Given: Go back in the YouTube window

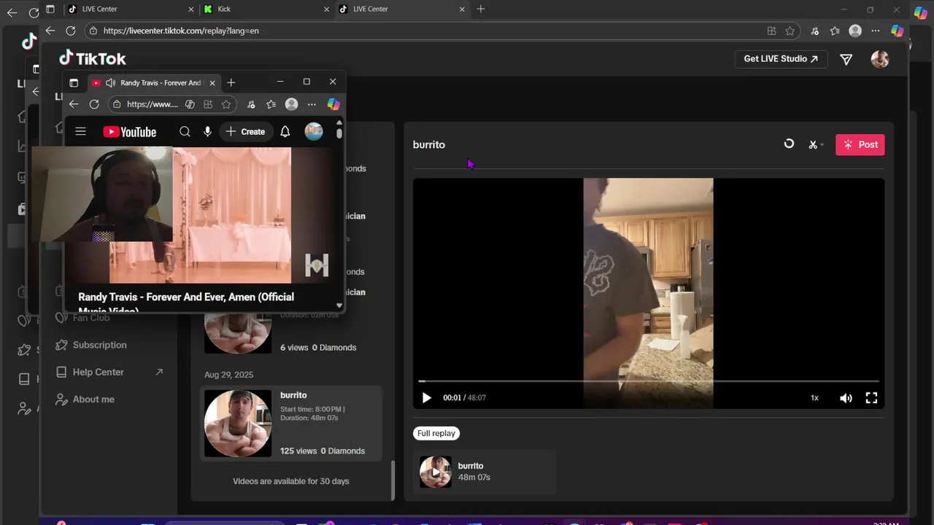Looking at the screenshot, I should pyautogui.click(x=74, y=104).
